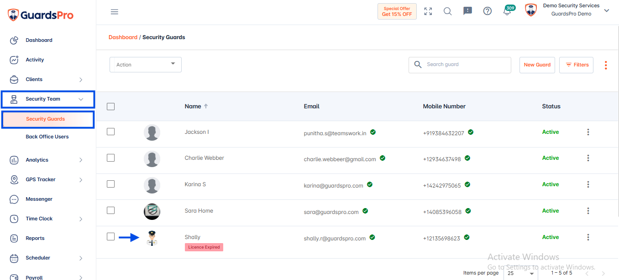Expand the Analytics submenu chevron

81,160
